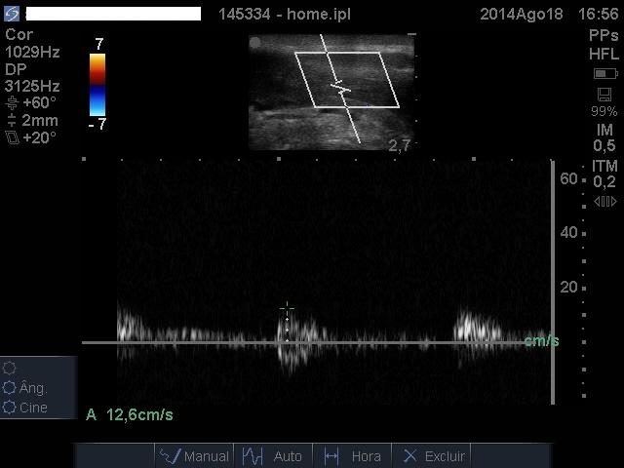Select the Cine radio option

(x=11, y=408)
